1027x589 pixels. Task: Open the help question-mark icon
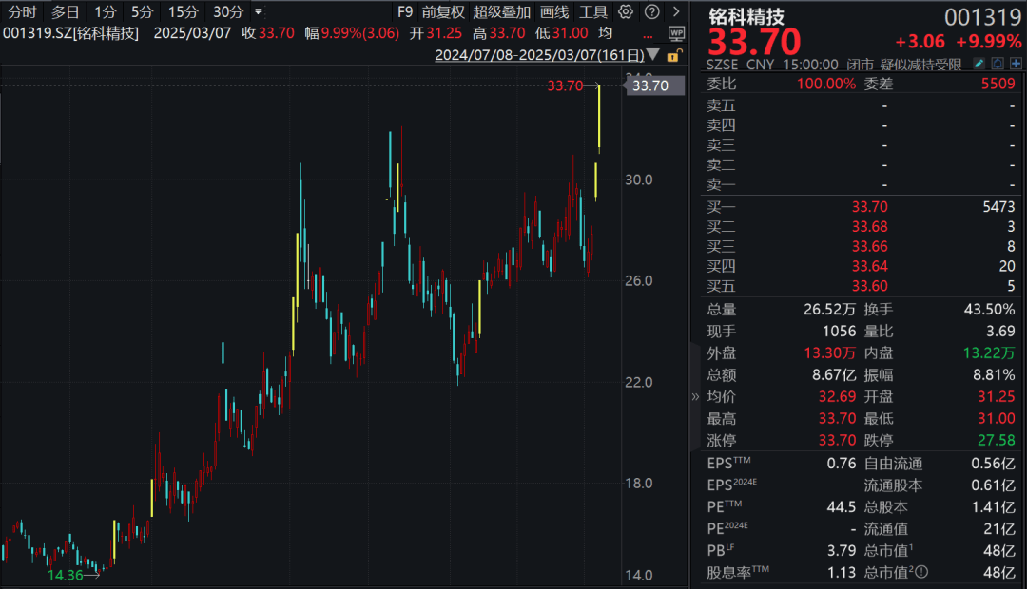[x=651, y=11]
